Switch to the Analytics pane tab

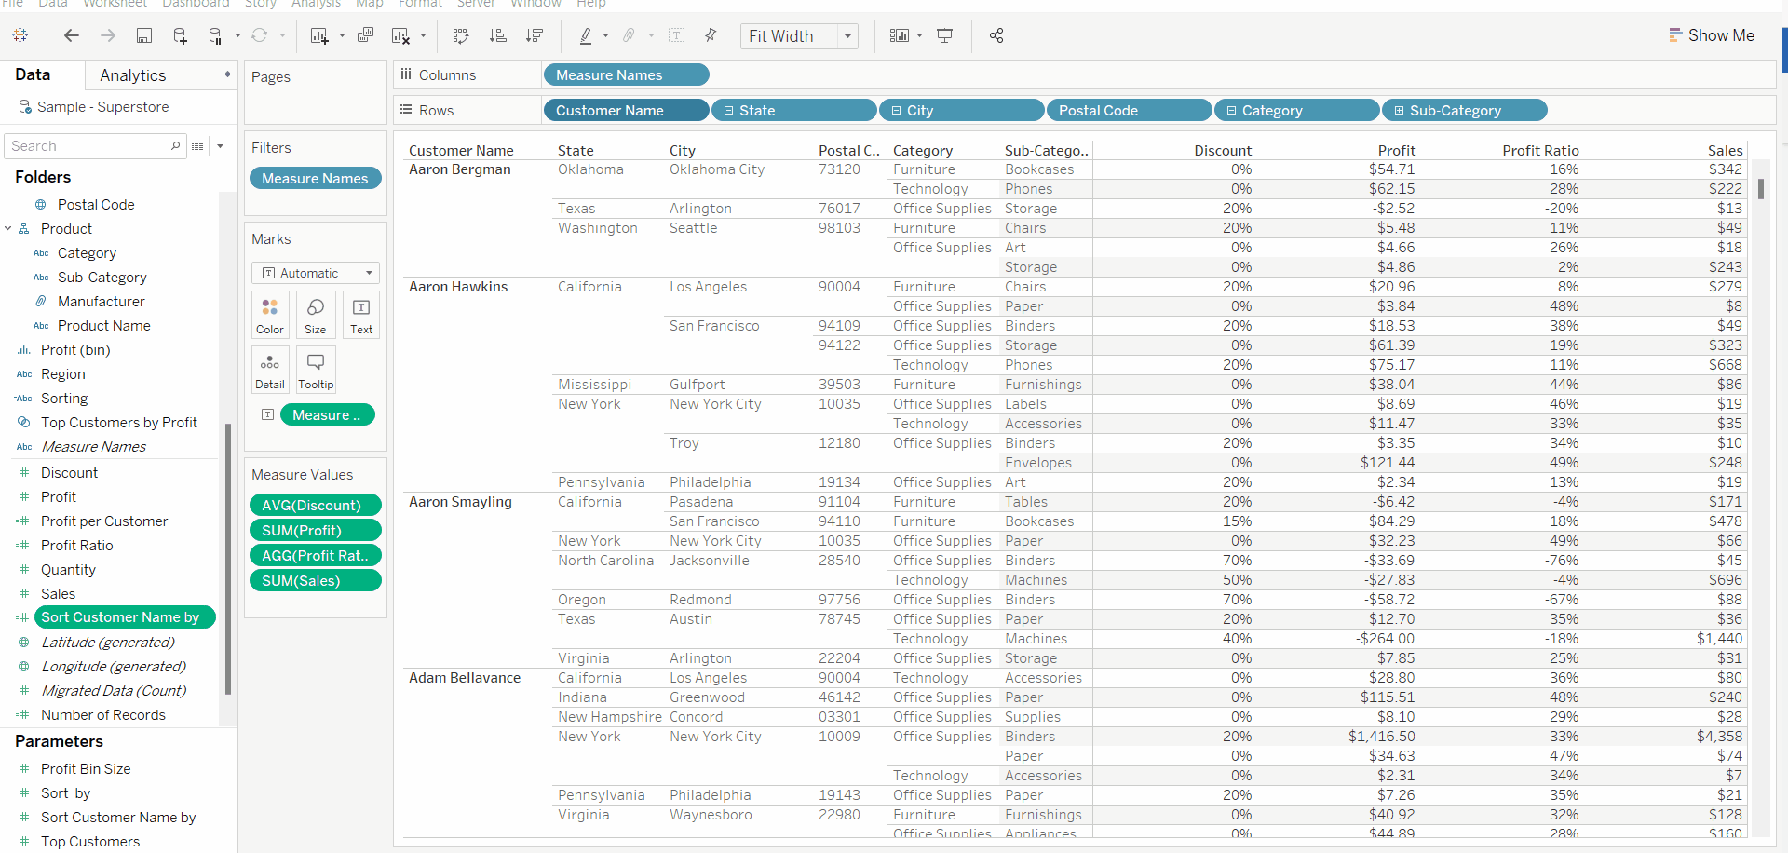click(x=133, y=75)
